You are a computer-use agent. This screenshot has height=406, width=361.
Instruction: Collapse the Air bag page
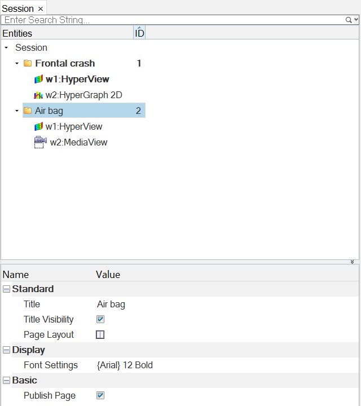17,111
